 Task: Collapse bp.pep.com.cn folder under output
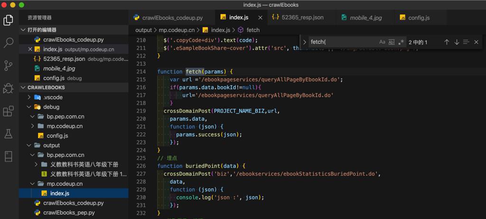click(74, 155)
